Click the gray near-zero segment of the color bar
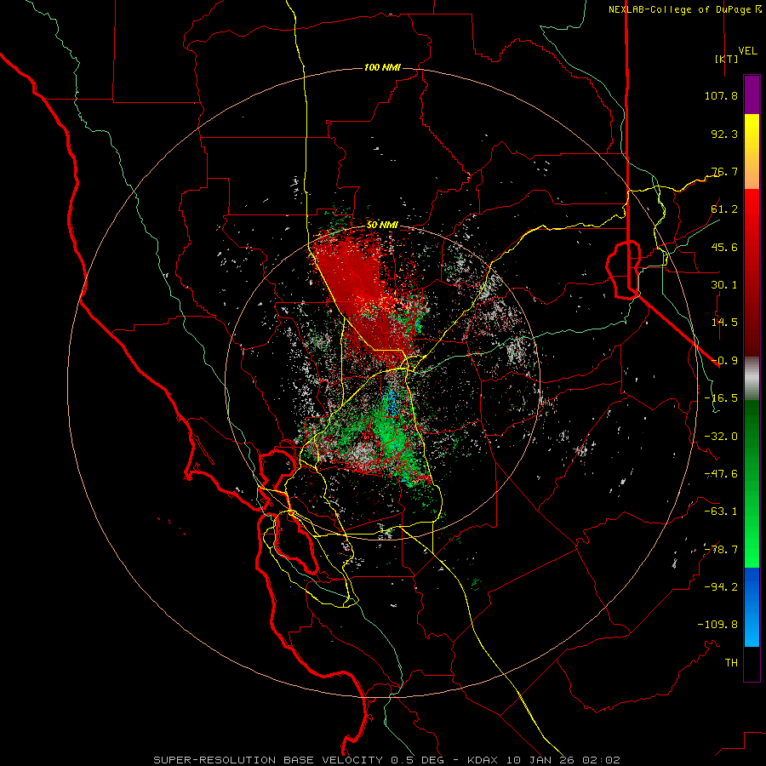The height and width of the screenshot is (766, 766). 752,378
